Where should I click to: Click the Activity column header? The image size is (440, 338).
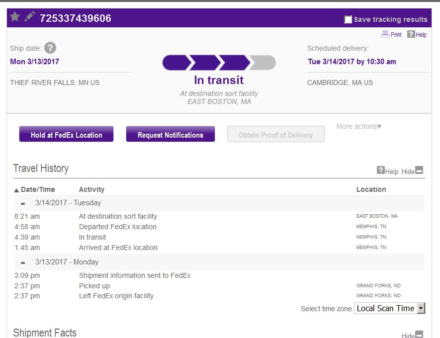coord(91,189)
